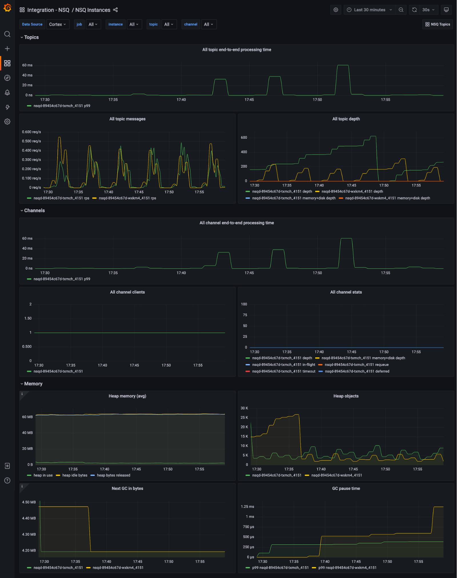Click the zoom out time range icon

[401, 10]
